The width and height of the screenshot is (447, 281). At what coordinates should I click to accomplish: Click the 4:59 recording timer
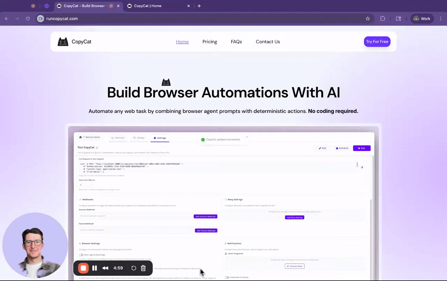point(118,268)
